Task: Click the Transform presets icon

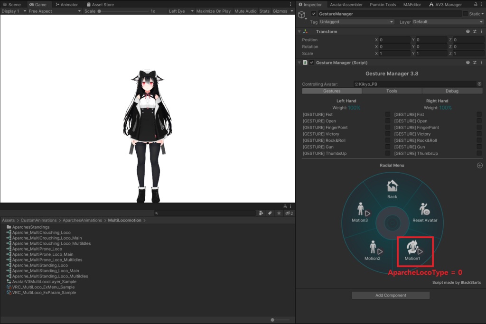Action: [475, 31]
